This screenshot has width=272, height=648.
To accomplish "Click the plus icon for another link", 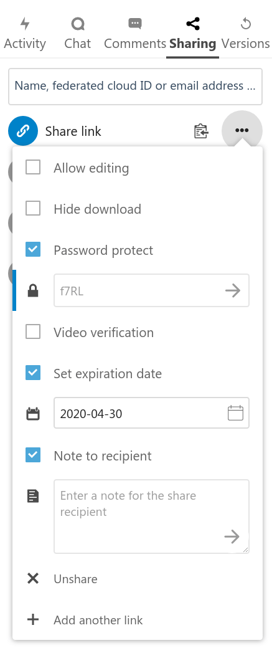I will (33, 619).
